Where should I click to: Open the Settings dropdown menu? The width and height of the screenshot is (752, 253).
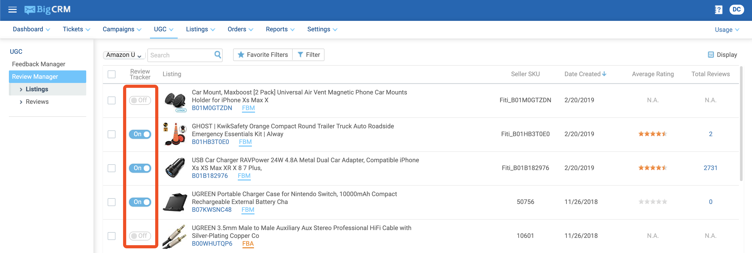point(322,29)
